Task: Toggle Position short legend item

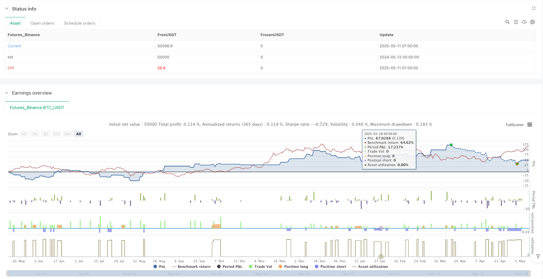Action: tap(330, 267)
